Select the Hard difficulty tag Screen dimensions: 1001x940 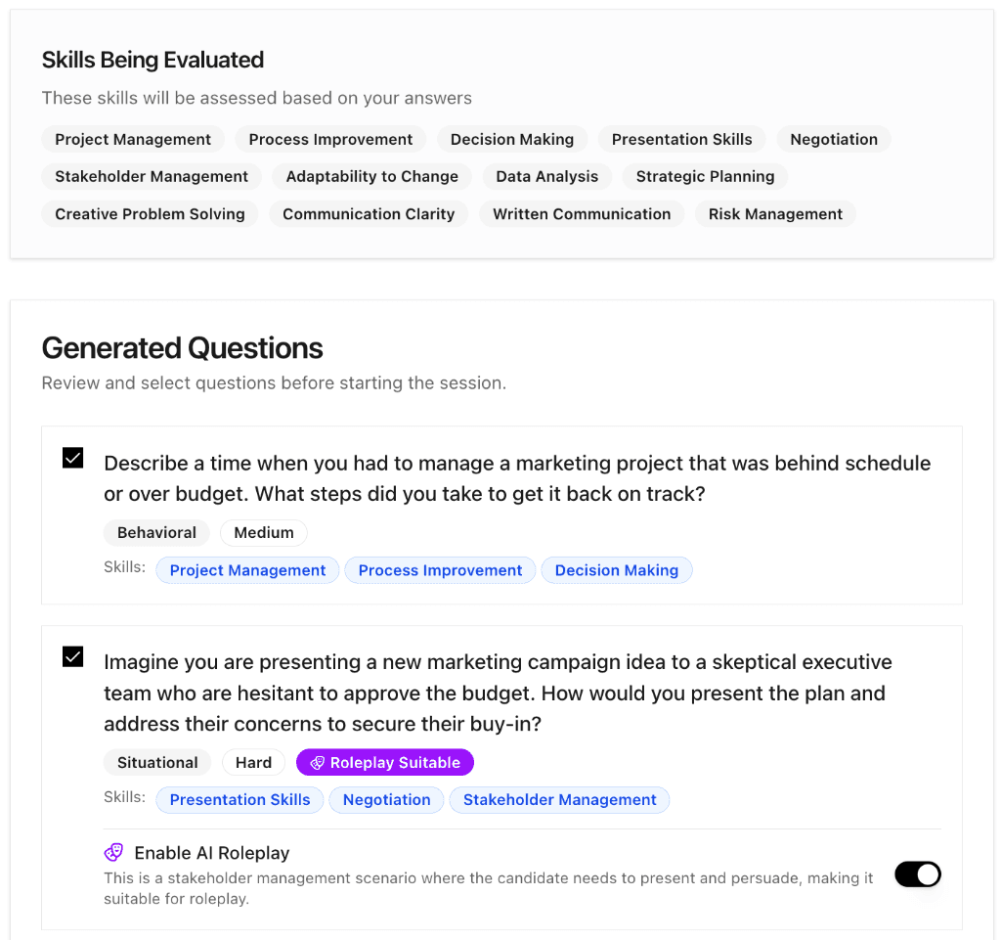click(x=253, y=762)
